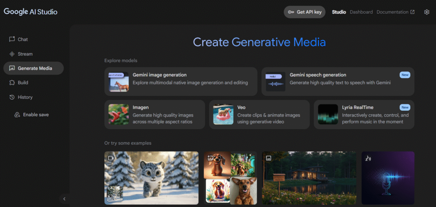
Task: Select History in the sidebar
Action: pos(34,97)
